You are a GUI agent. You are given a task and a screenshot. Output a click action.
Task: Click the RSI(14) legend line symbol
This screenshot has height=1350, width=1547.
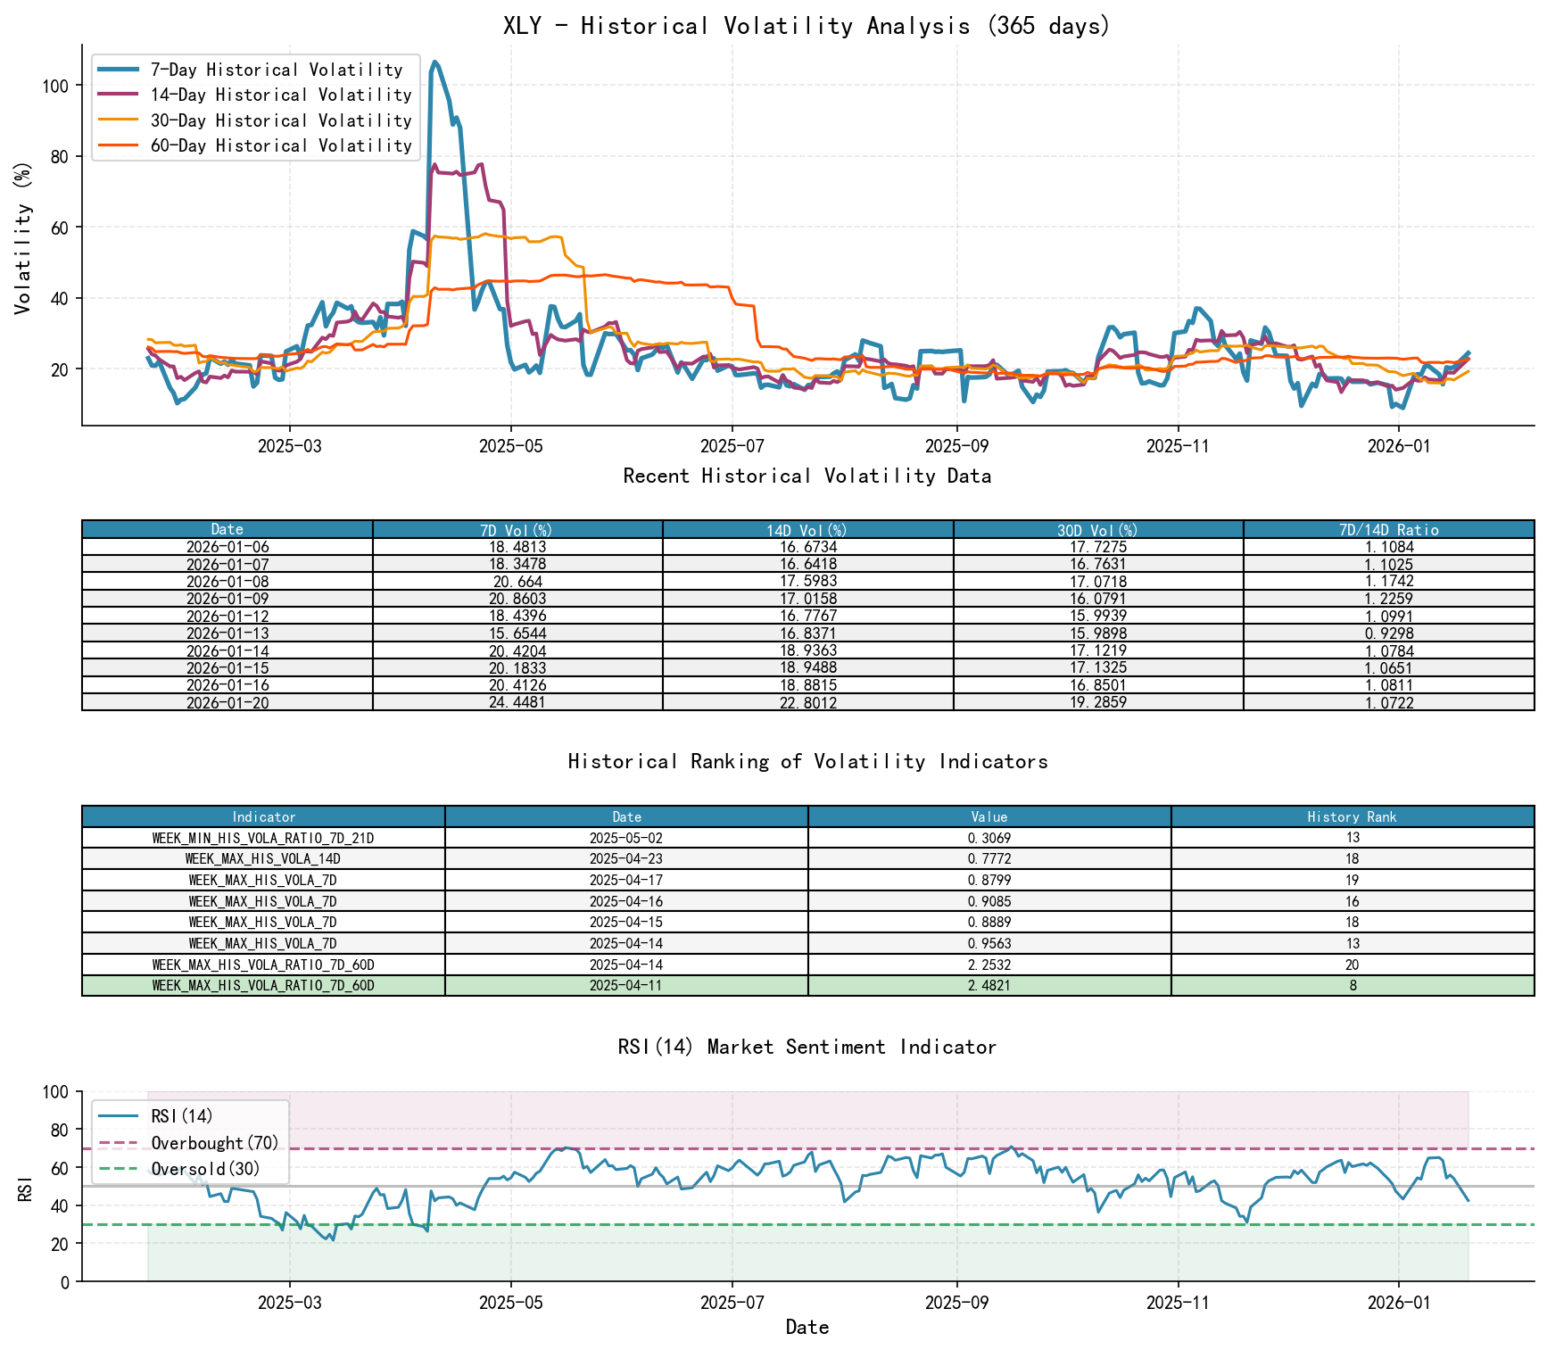[125, 1114]
